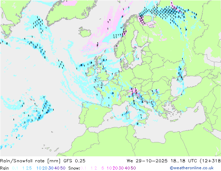The width and height of the screenshot is (221, 171).
Task: Select the Rain legend value 40
Action: click(57, 168)
